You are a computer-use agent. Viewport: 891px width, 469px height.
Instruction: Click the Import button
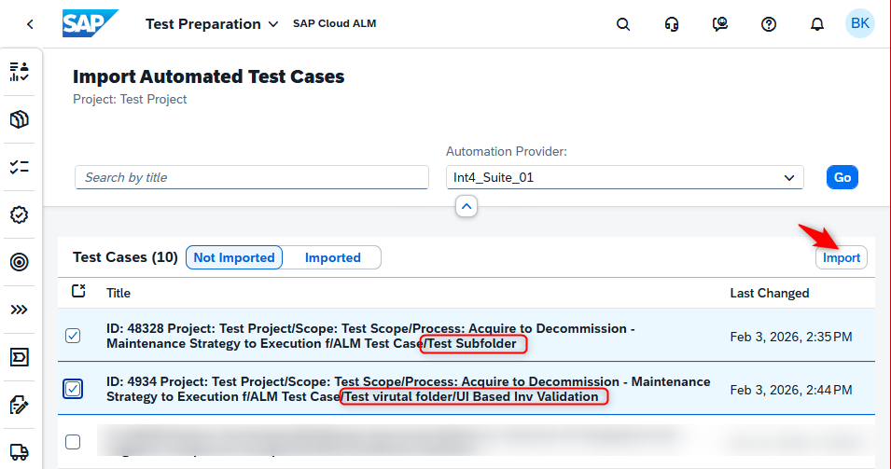(841, 257)
